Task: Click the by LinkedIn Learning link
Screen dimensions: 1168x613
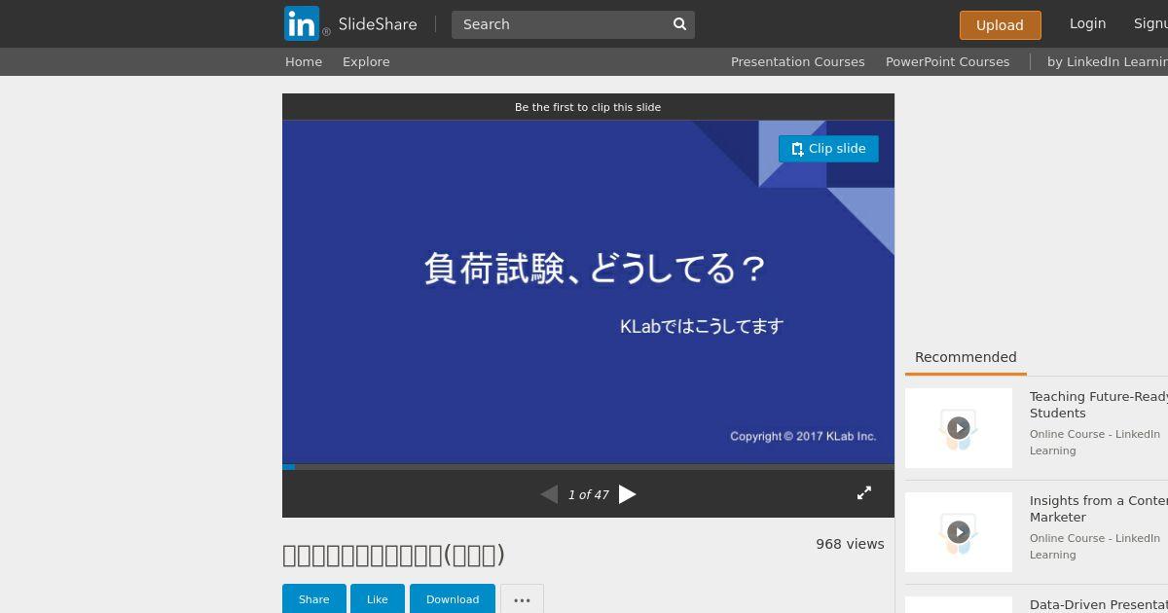Action: tap(1108, 61)
